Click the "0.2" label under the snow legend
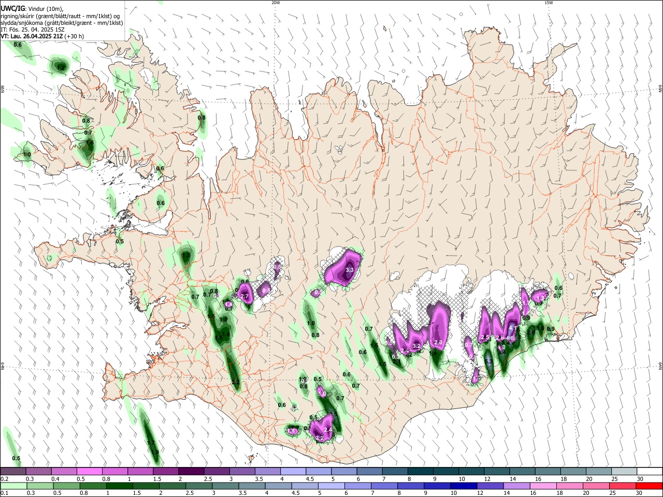This screenshot has width=663, height=497. [4, 479]
